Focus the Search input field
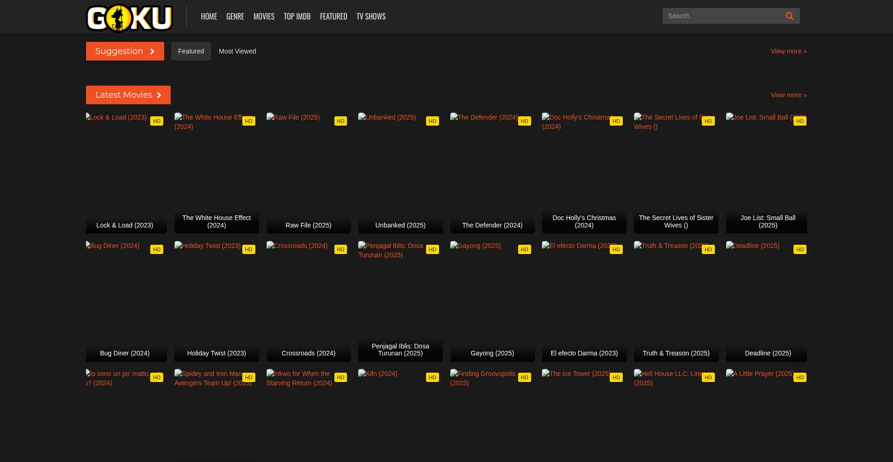The height and width of the screenshot is (462, 893). [x=721, y=16]
